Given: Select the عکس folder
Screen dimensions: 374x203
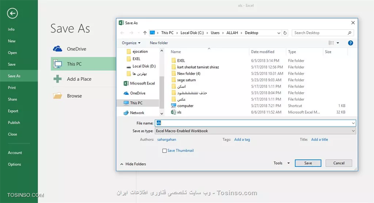Looking at the screenshot, I should [178, 99].
